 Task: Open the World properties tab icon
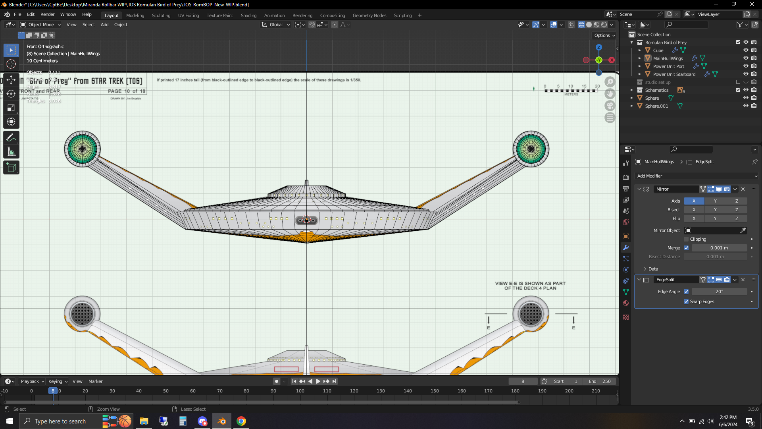tap(626, 222)
